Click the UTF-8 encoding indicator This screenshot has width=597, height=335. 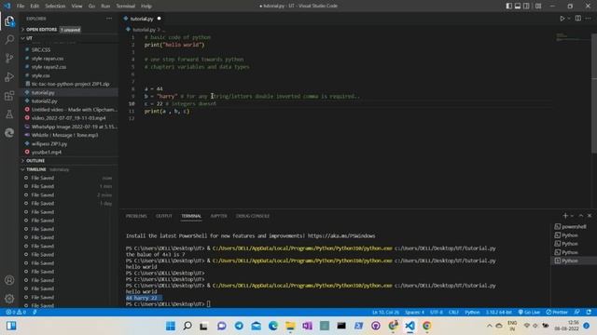[437, 313]
